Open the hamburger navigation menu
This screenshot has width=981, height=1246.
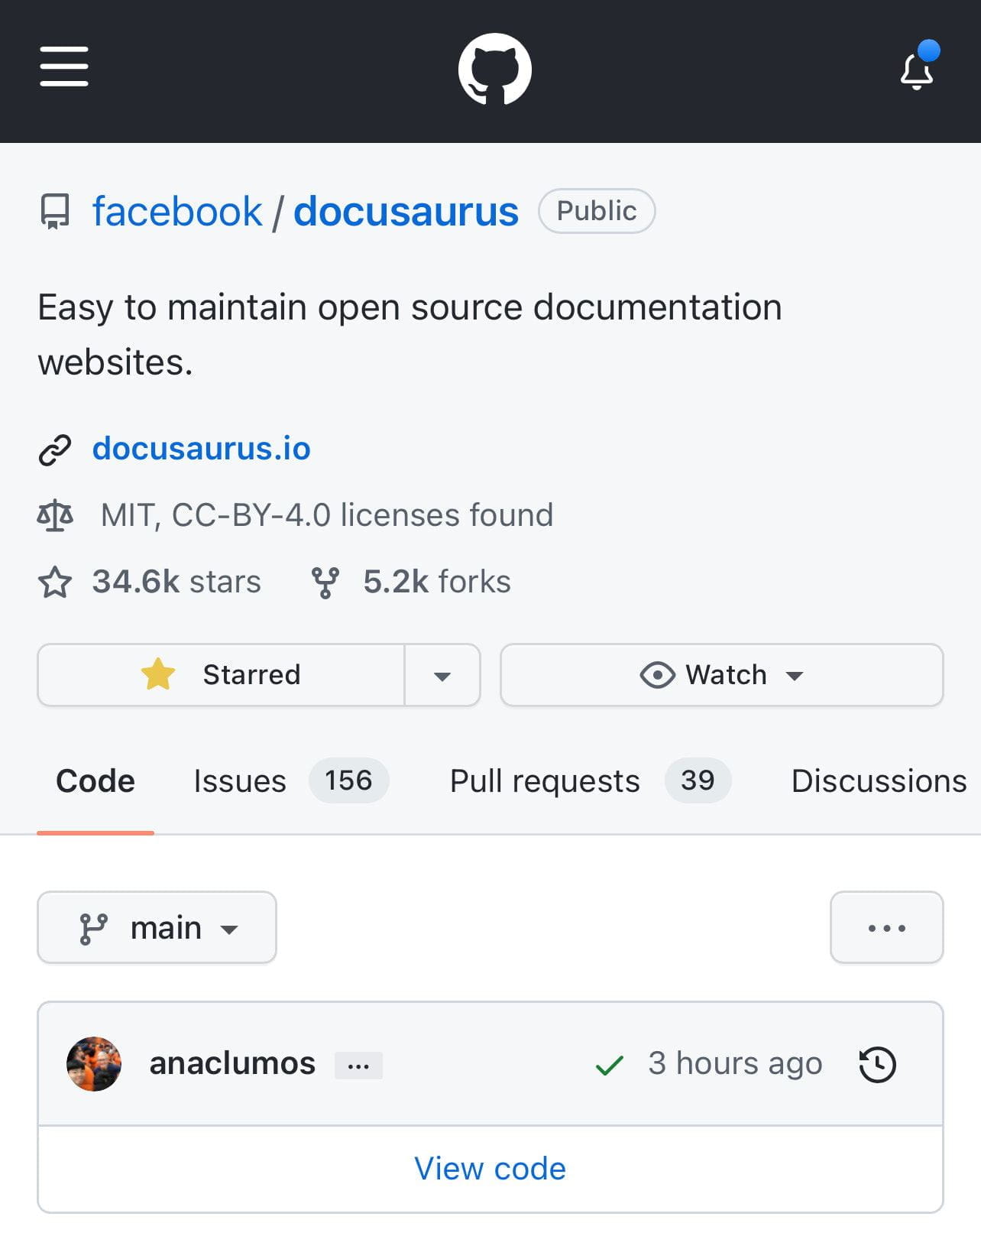pyautogui.click(x=64, y=67)
